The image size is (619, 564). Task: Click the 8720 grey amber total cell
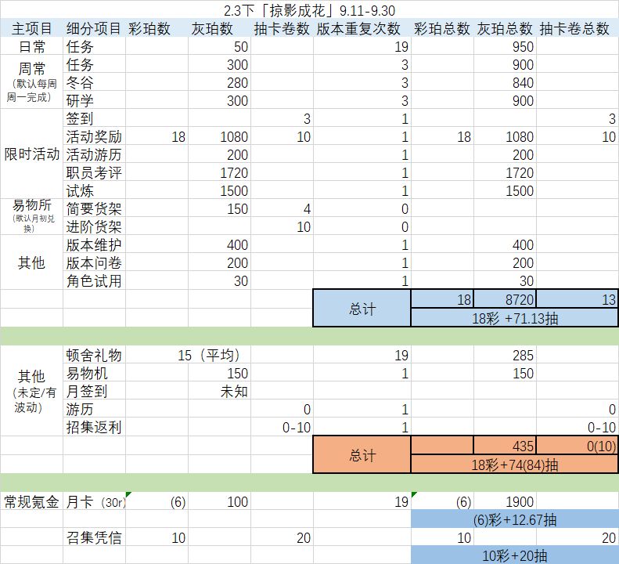[505, 299]
